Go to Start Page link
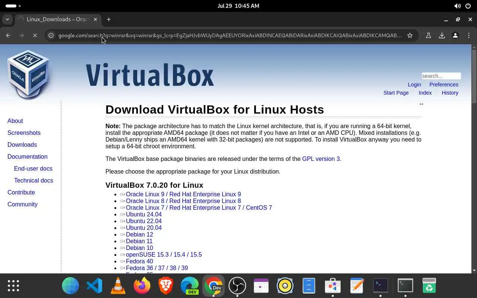Screen dimensions: 477x298 coord(396,93)
